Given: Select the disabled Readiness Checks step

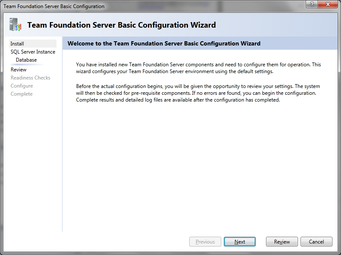Looking at the screenshot, I should (30, 78).
